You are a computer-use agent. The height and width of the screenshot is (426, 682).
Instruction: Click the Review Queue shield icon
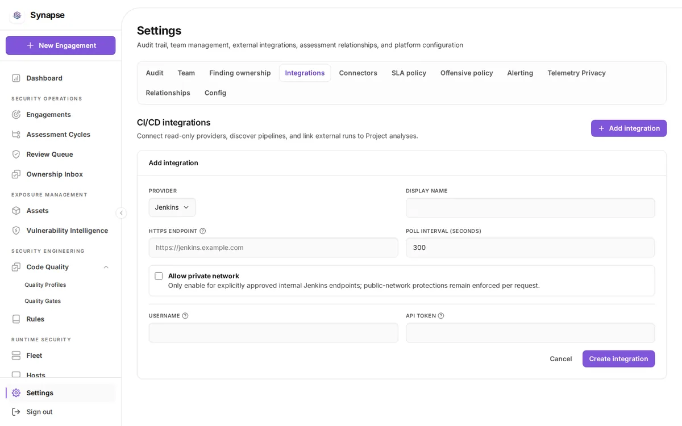16,154
